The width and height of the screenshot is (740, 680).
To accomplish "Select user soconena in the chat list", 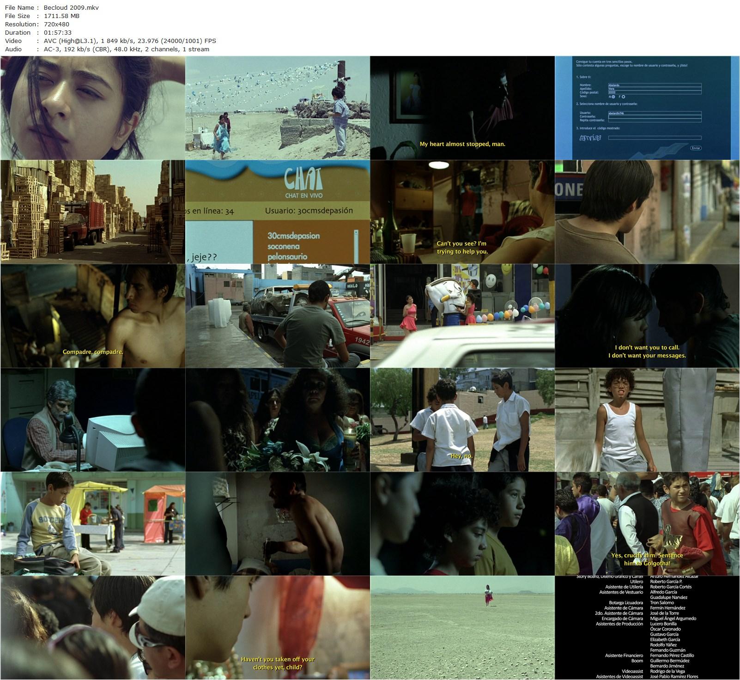I will 284,246.
